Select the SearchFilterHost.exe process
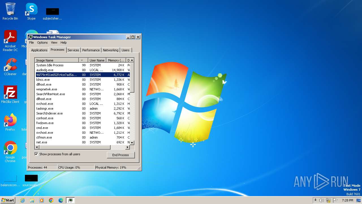This screenshot has height=204, width=362. point(82,94)
